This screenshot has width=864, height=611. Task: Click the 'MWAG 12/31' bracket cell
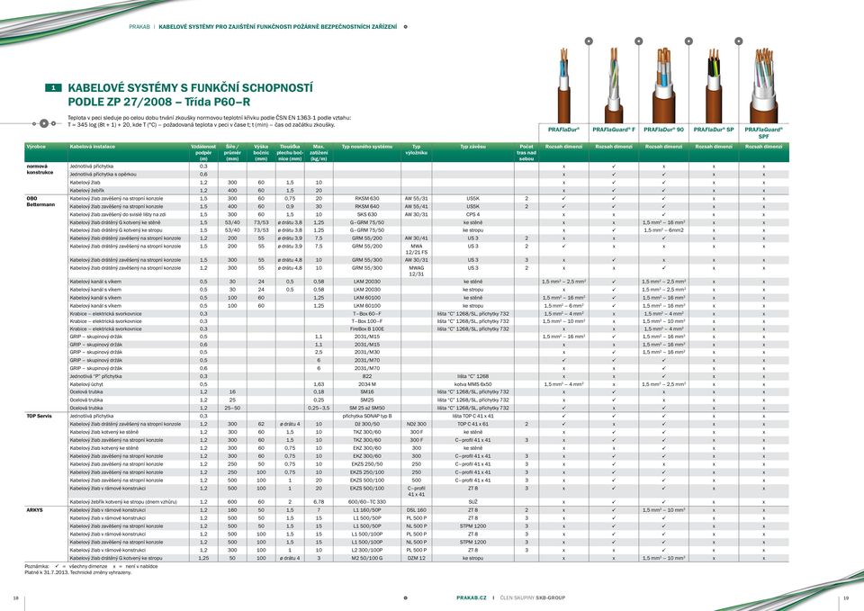(416, 271)
